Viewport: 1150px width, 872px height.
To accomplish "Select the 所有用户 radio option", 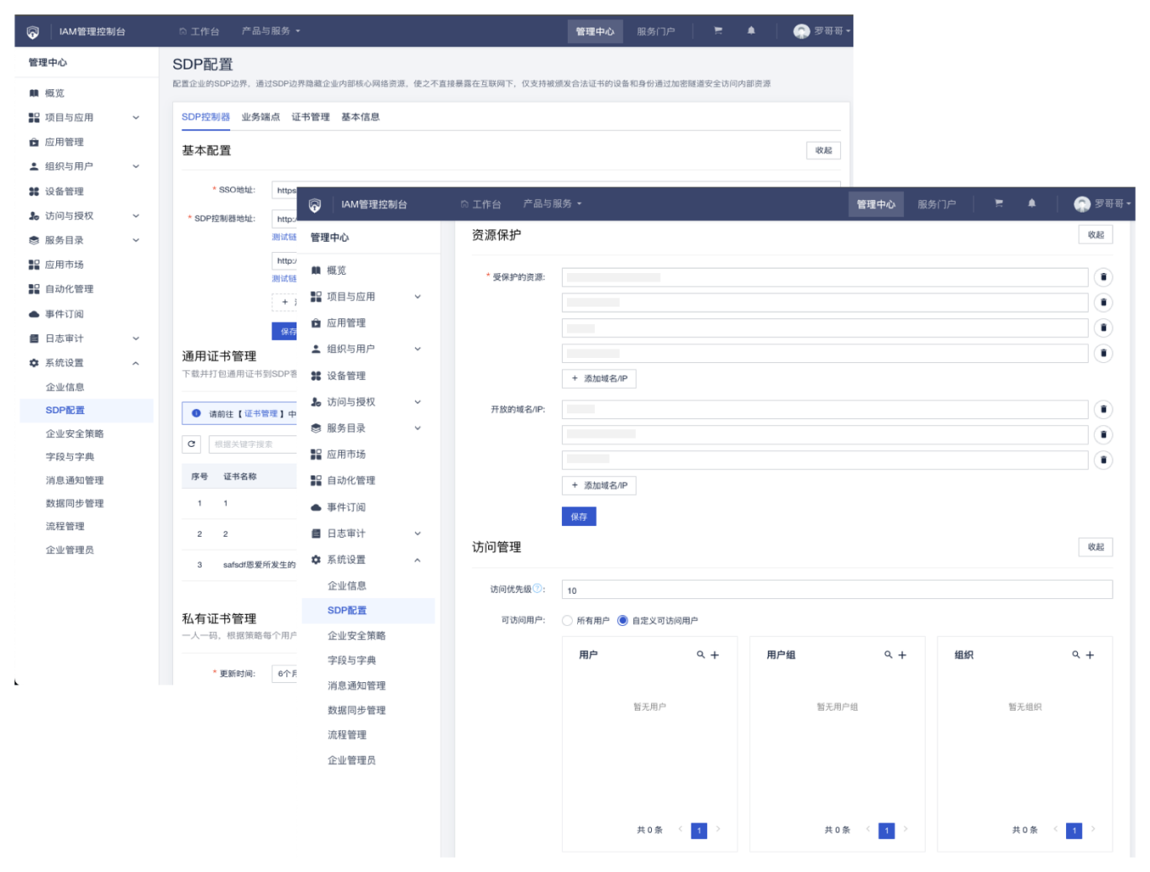I will pyautogui.click(x=568, y=621).
